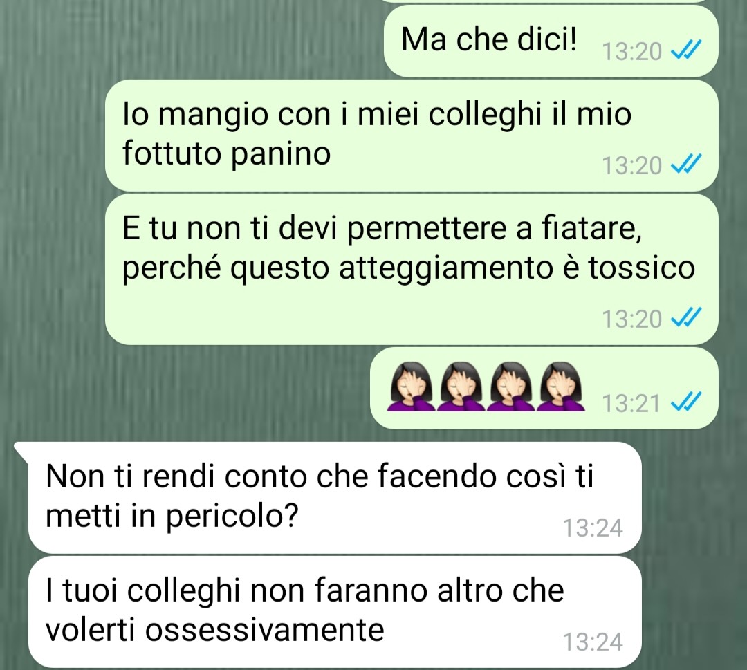Select the 'fottuto panino' message bubble
This screenshot has height=670, width=747.
click(x=412, y=136)
